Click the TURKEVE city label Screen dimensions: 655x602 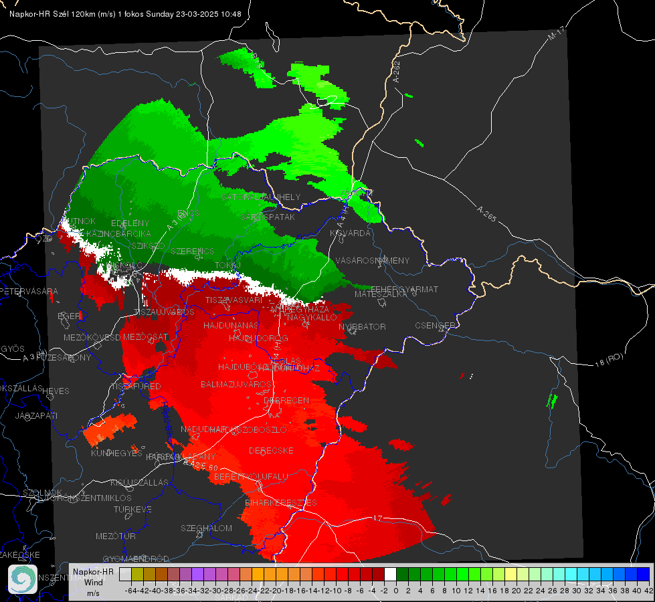tap(133, 509)
